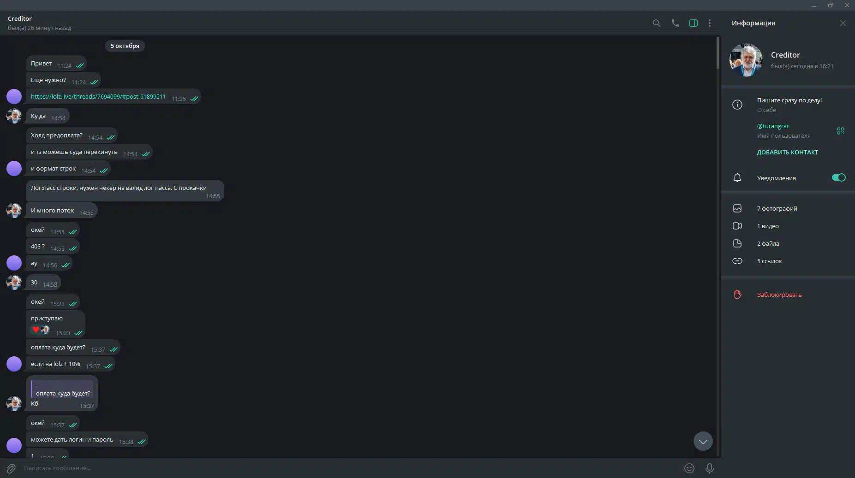Toggle the info side panel icon
Screen dimensions: 855x478
tap(693, 23)
